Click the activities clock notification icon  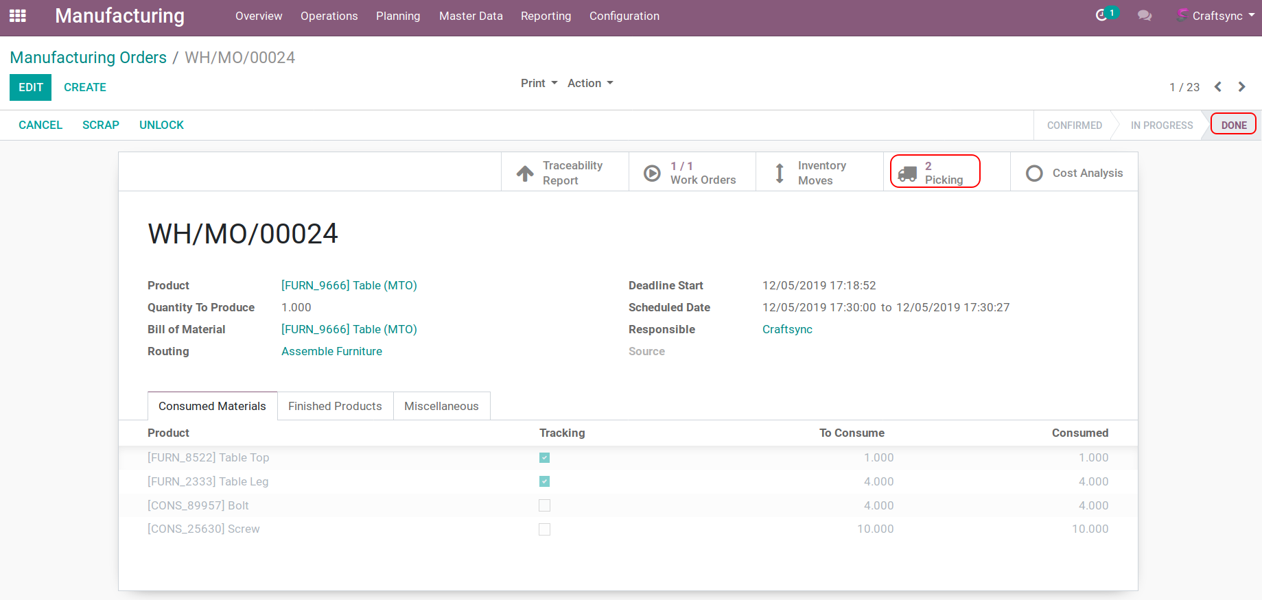point(1102,15)
